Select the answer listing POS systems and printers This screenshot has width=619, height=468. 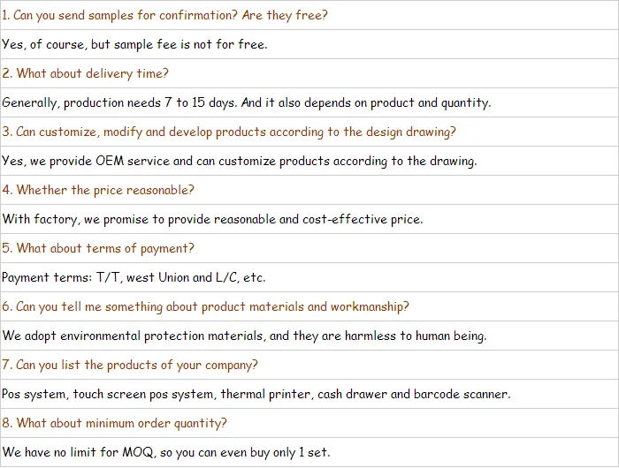click(x=256, y=395)
